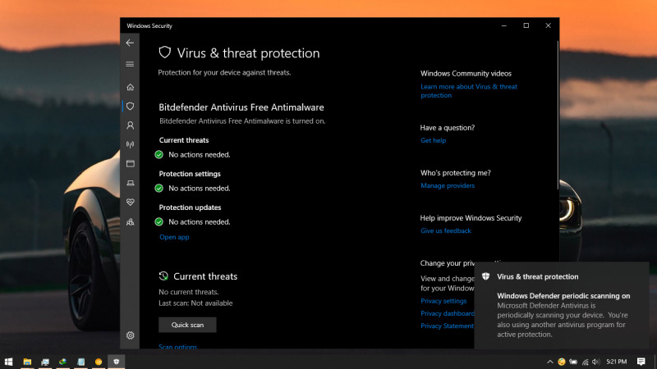Click the window's vertical scrollbar

click(558, 115)
